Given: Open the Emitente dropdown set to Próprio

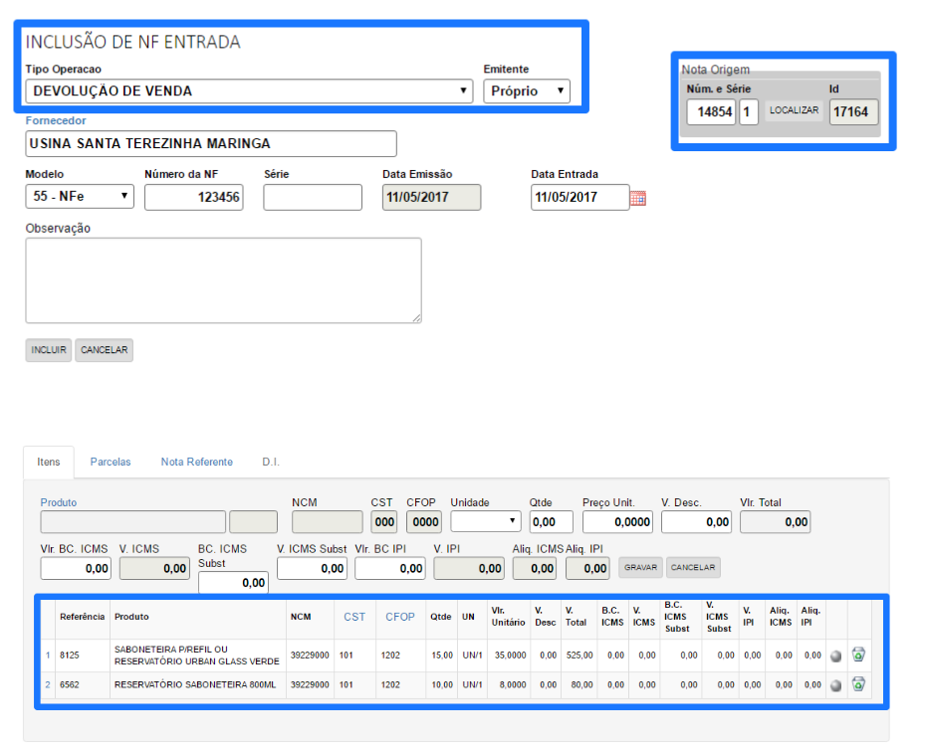Looking at the screenshot, I should [x=527, y=92].
